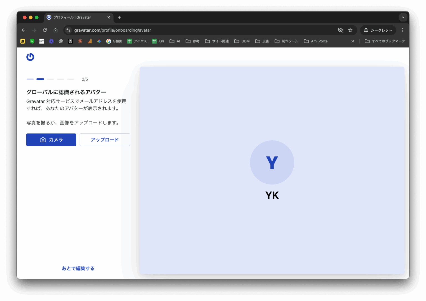
Task: Click the シークレット incognito indicator
Action: [x=378, y=30]
